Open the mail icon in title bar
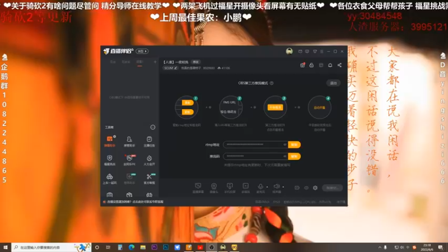The height and width of the screenshot is (252, 448). (x=300, y=52)
